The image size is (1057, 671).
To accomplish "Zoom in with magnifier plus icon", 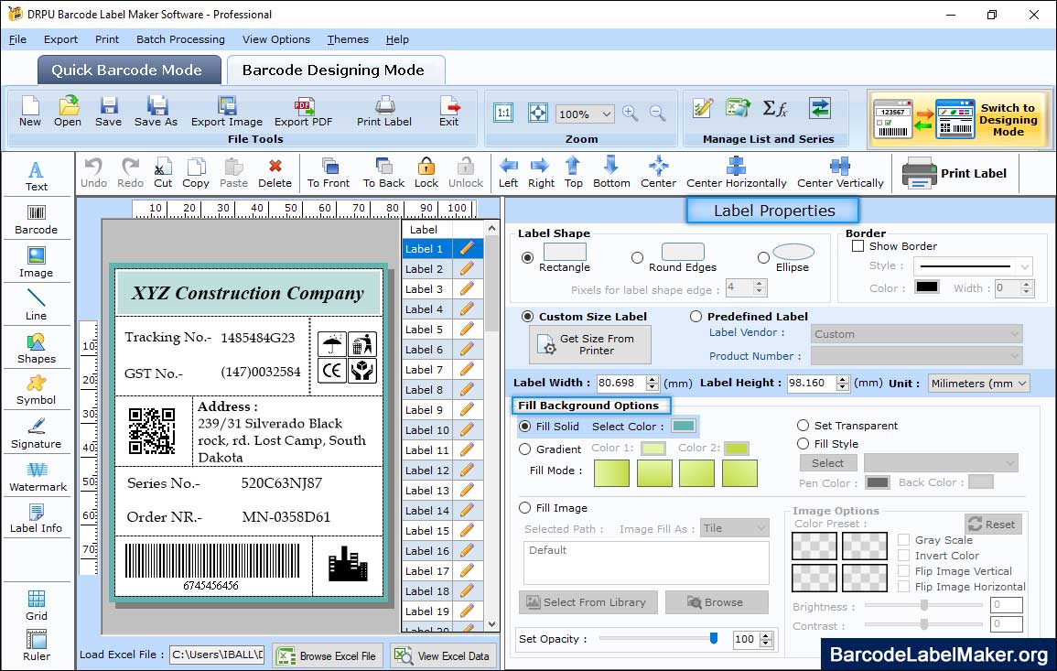I will [631, 114].
